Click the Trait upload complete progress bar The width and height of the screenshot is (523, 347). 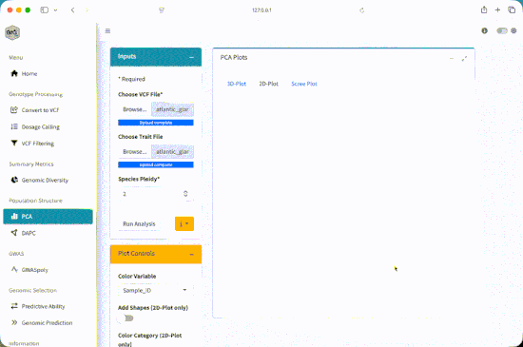156,164
